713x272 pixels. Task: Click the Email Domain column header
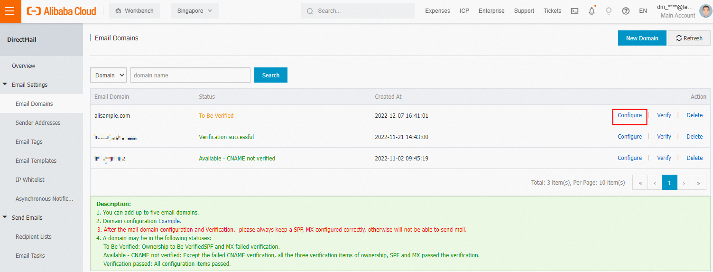coord(111,96)
